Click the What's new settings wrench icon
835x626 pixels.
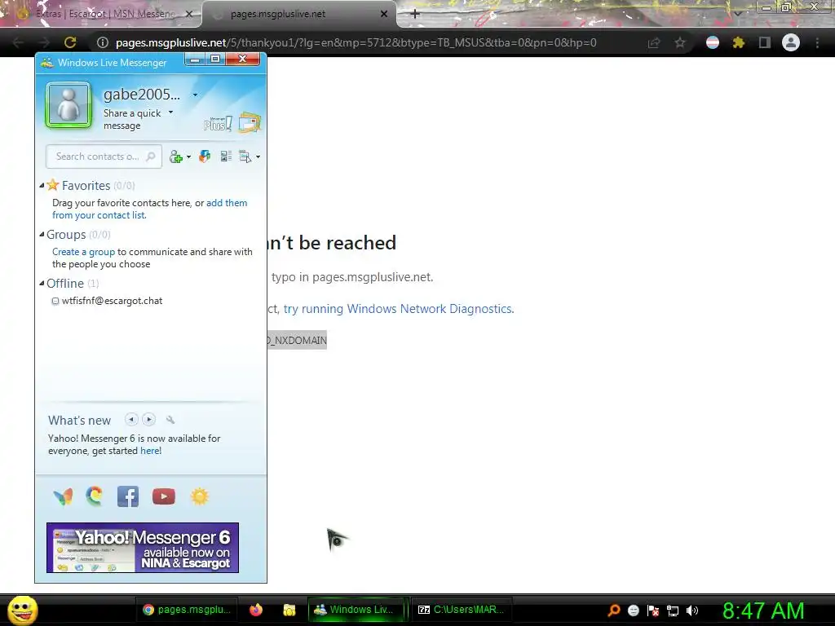coord(170,420)
